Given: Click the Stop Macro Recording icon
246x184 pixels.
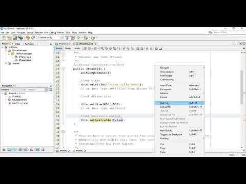Looking at the screenshot, I should [151, 49].
